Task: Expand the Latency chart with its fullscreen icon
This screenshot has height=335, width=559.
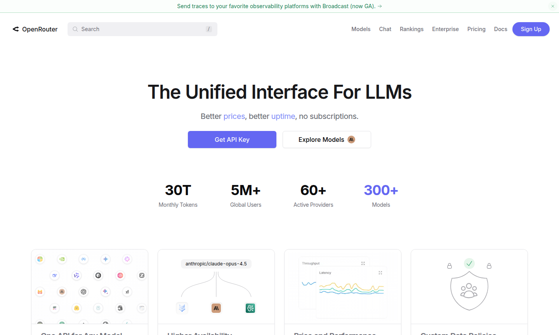Action: point(380,273)
